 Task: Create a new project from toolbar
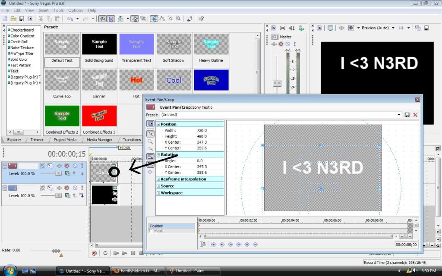pos(5,19)
